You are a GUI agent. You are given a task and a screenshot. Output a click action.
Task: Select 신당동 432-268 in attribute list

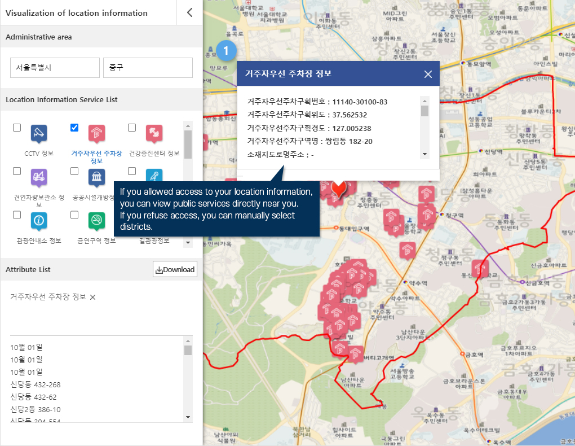coord(35,384)
